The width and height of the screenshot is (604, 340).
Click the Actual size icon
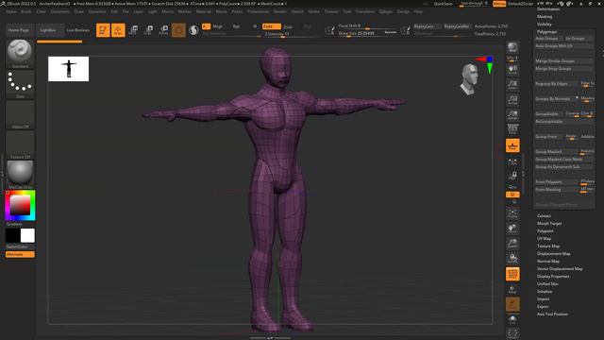coord(512,100)
